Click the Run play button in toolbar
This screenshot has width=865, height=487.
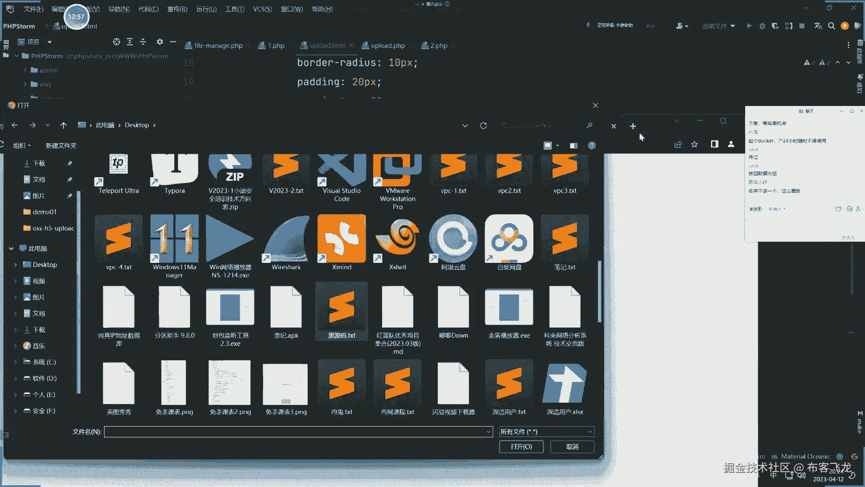[x=749, y=26]
